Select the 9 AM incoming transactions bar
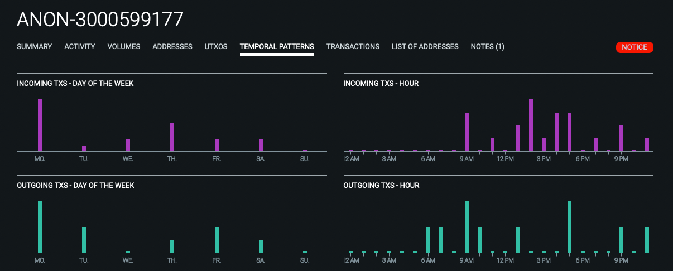This screenshot has width=673, height=271. tap(467, 132)
